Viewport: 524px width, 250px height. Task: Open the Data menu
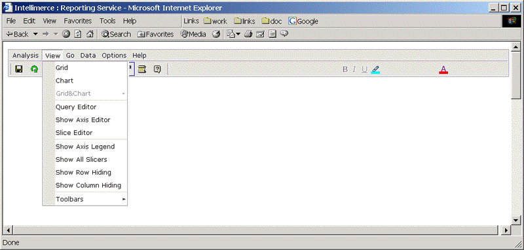[x=88, y=56]
